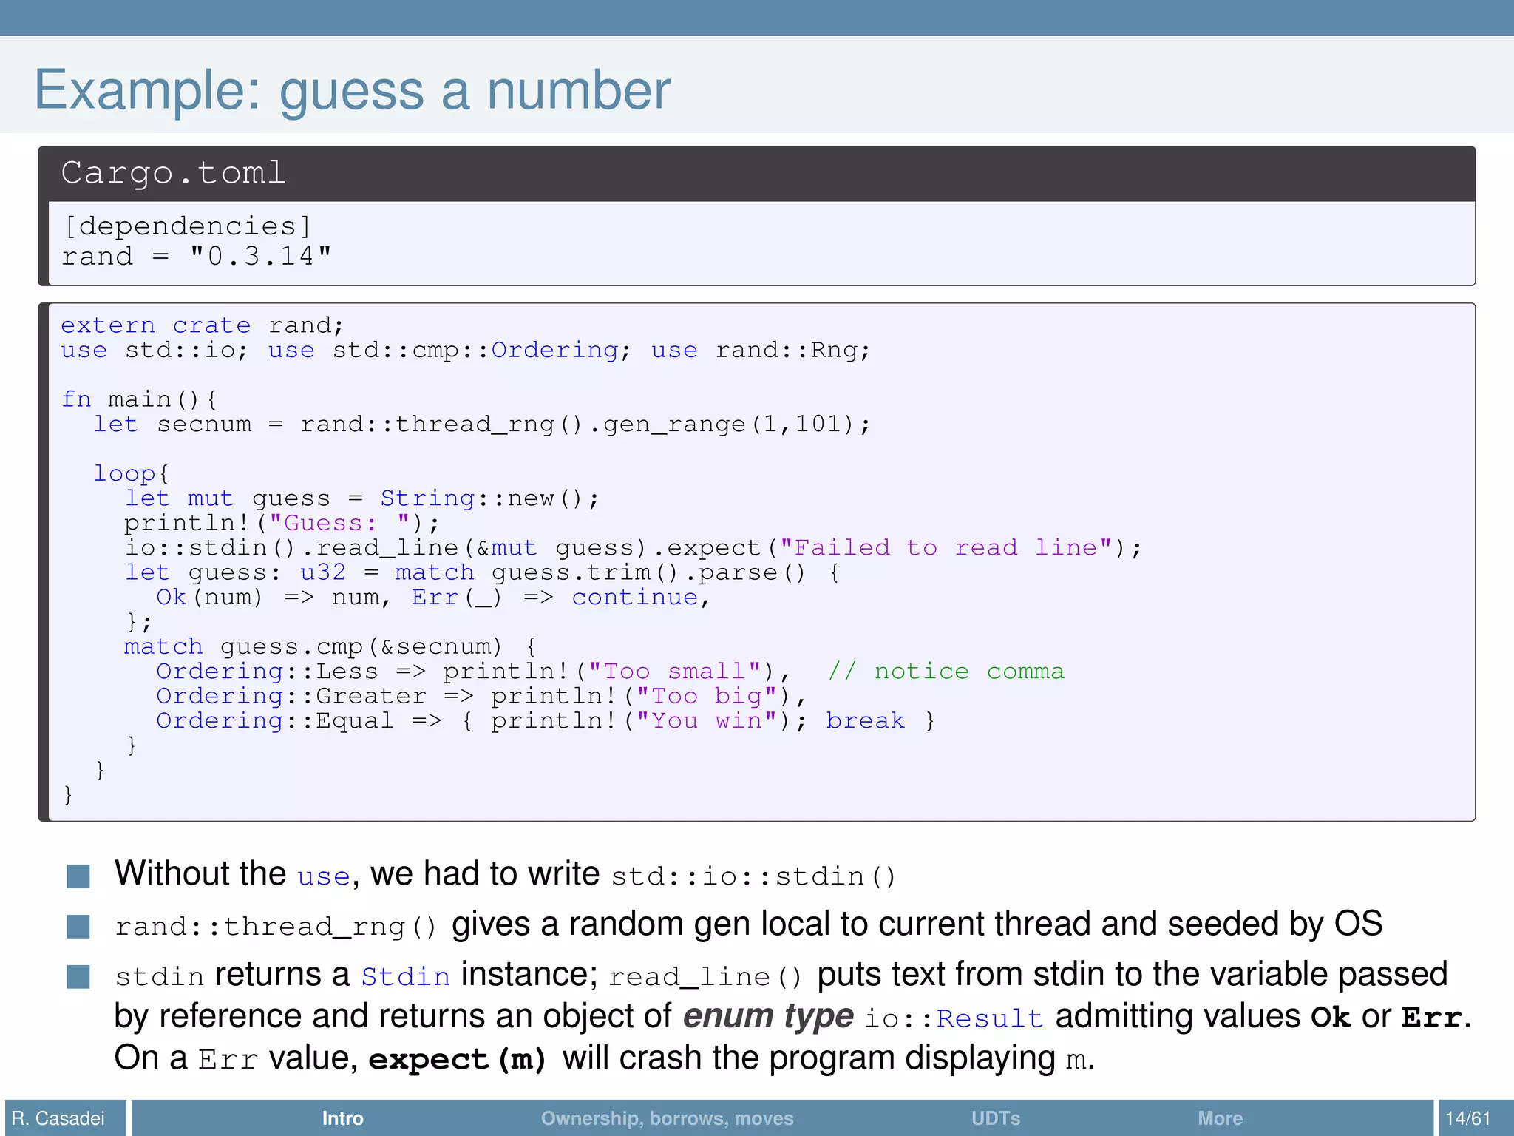This screenshot has height=1136, width=1514.
Task: Jump to Ownership, borrows, moves section
Action: pyautogui.click(x=667, y=1118)
